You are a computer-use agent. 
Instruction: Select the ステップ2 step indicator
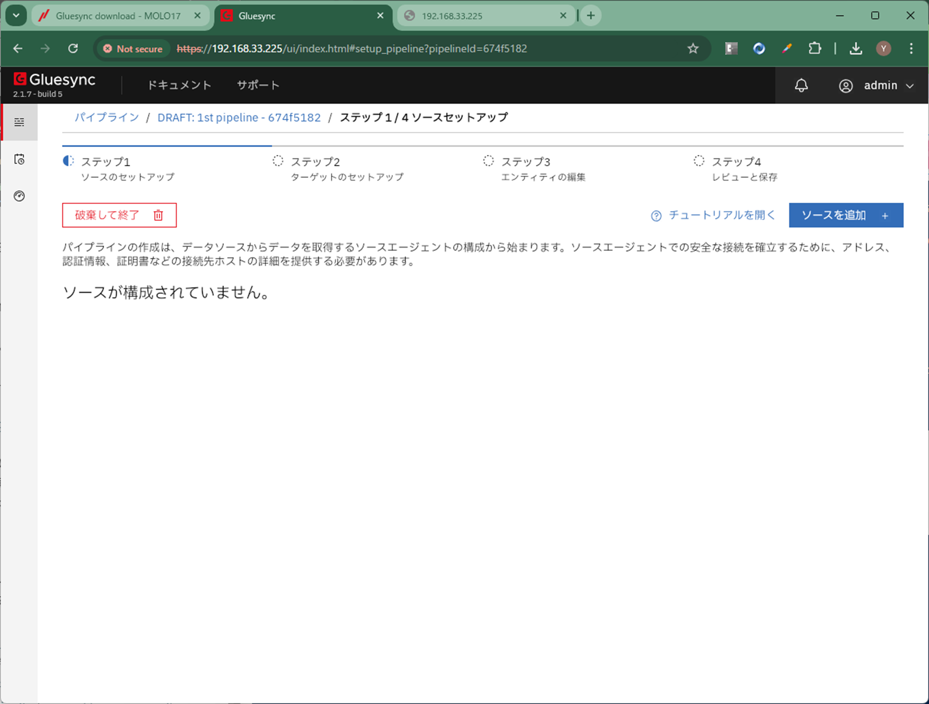315,162
